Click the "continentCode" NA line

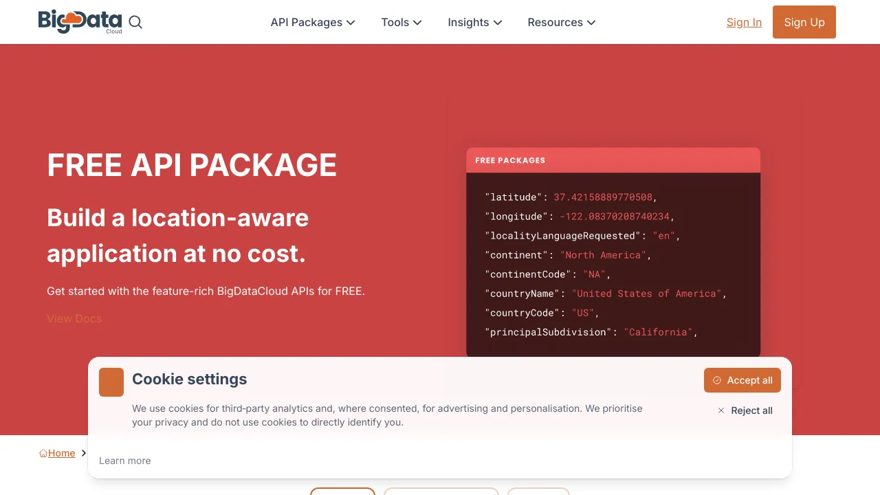click(x=548, y=274)
